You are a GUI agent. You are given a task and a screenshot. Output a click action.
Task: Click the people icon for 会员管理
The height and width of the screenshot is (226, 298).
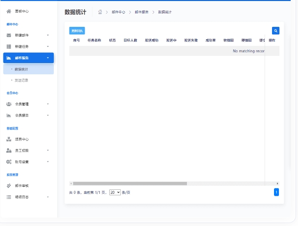pyautogui.click(x=9, y=104)
